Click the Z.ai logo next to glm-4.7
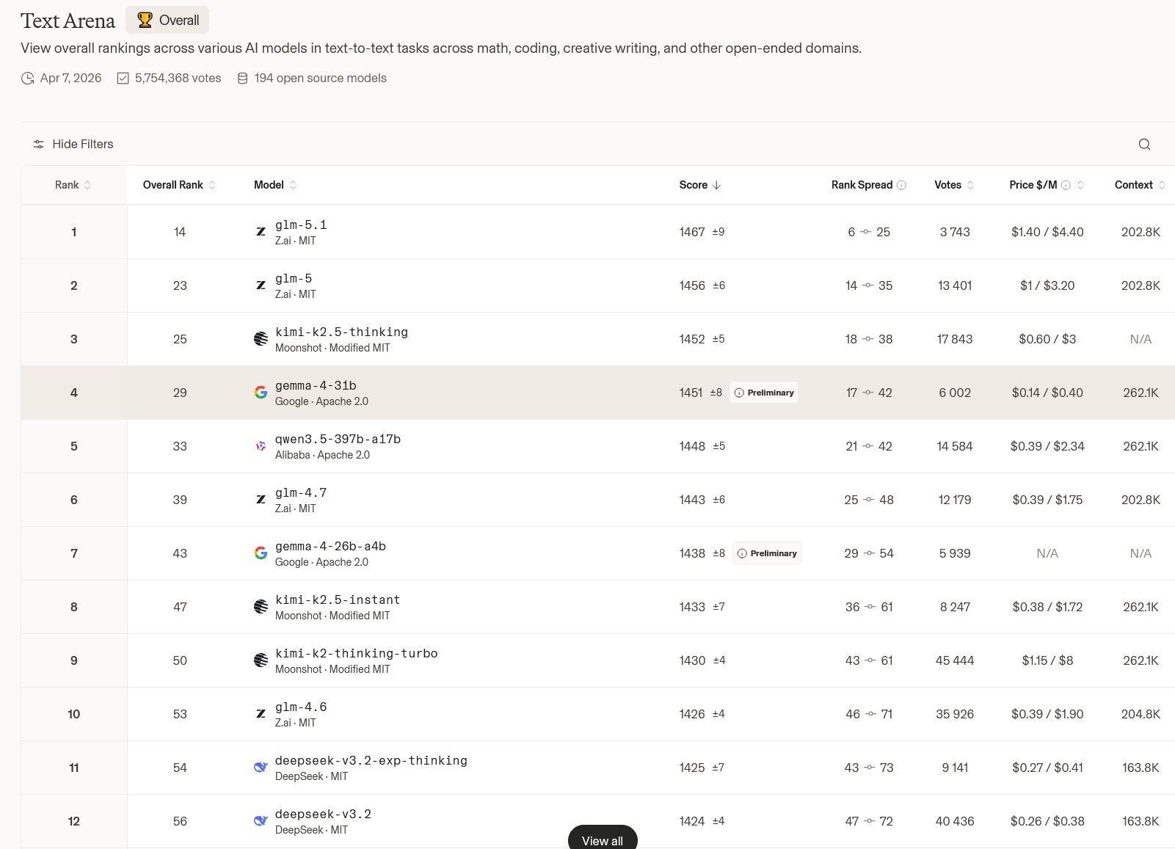This screenshot has width=1175, height=849. click(x=261, y=500)
